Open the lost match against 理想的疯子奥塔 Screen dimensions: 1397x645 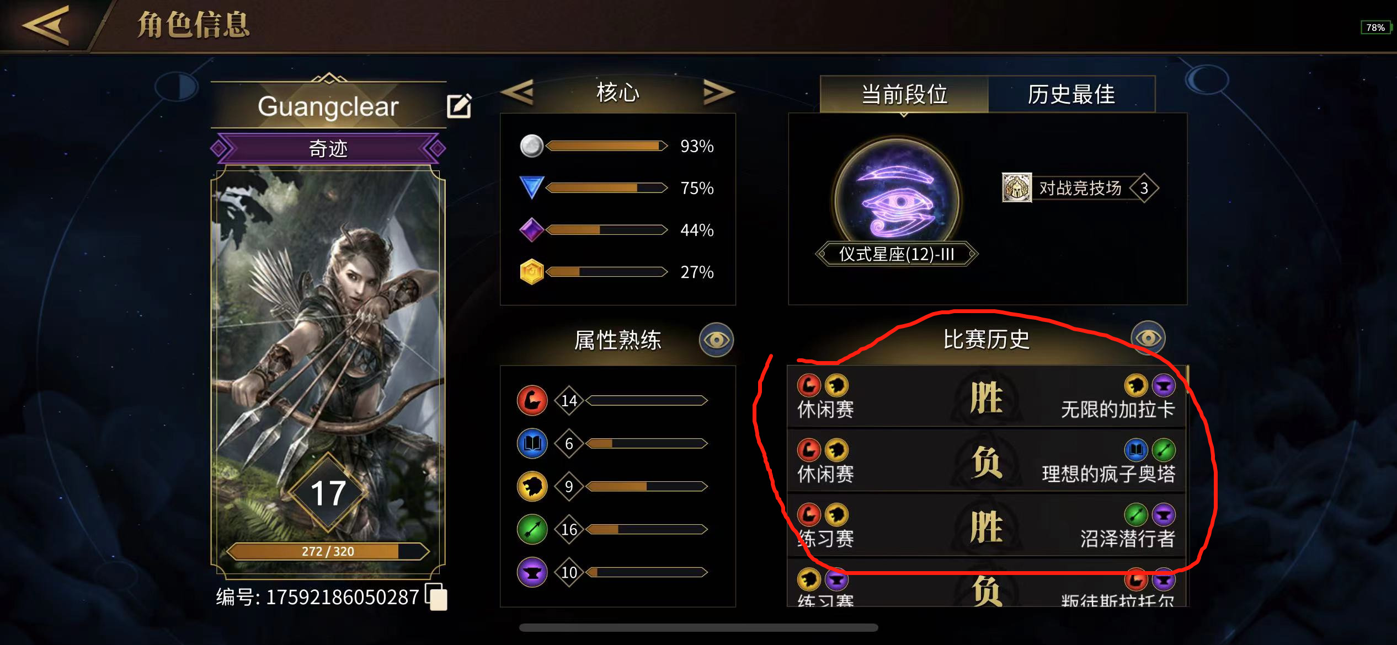pyautogui.click(x=987, y=461)
